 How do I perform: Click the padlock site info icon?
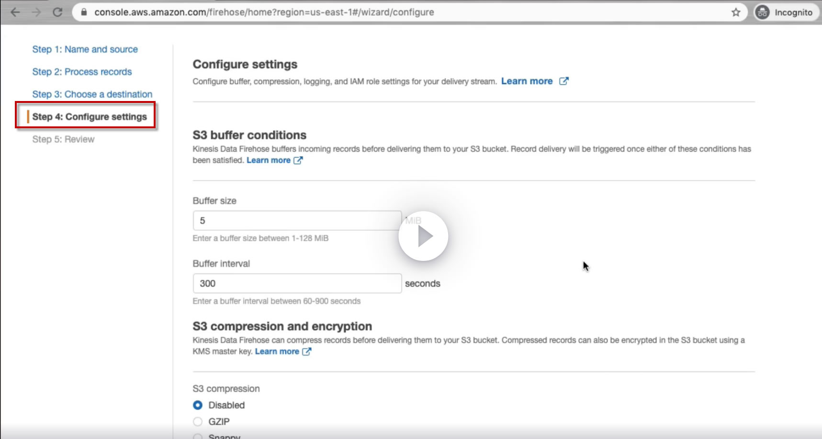(x=84, y=12)
